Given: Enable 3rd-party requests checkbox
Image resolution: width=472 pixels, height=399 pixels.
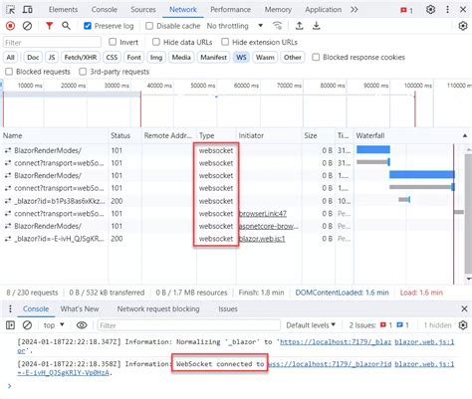Looking at the screenshot, I should coord(83,72).
